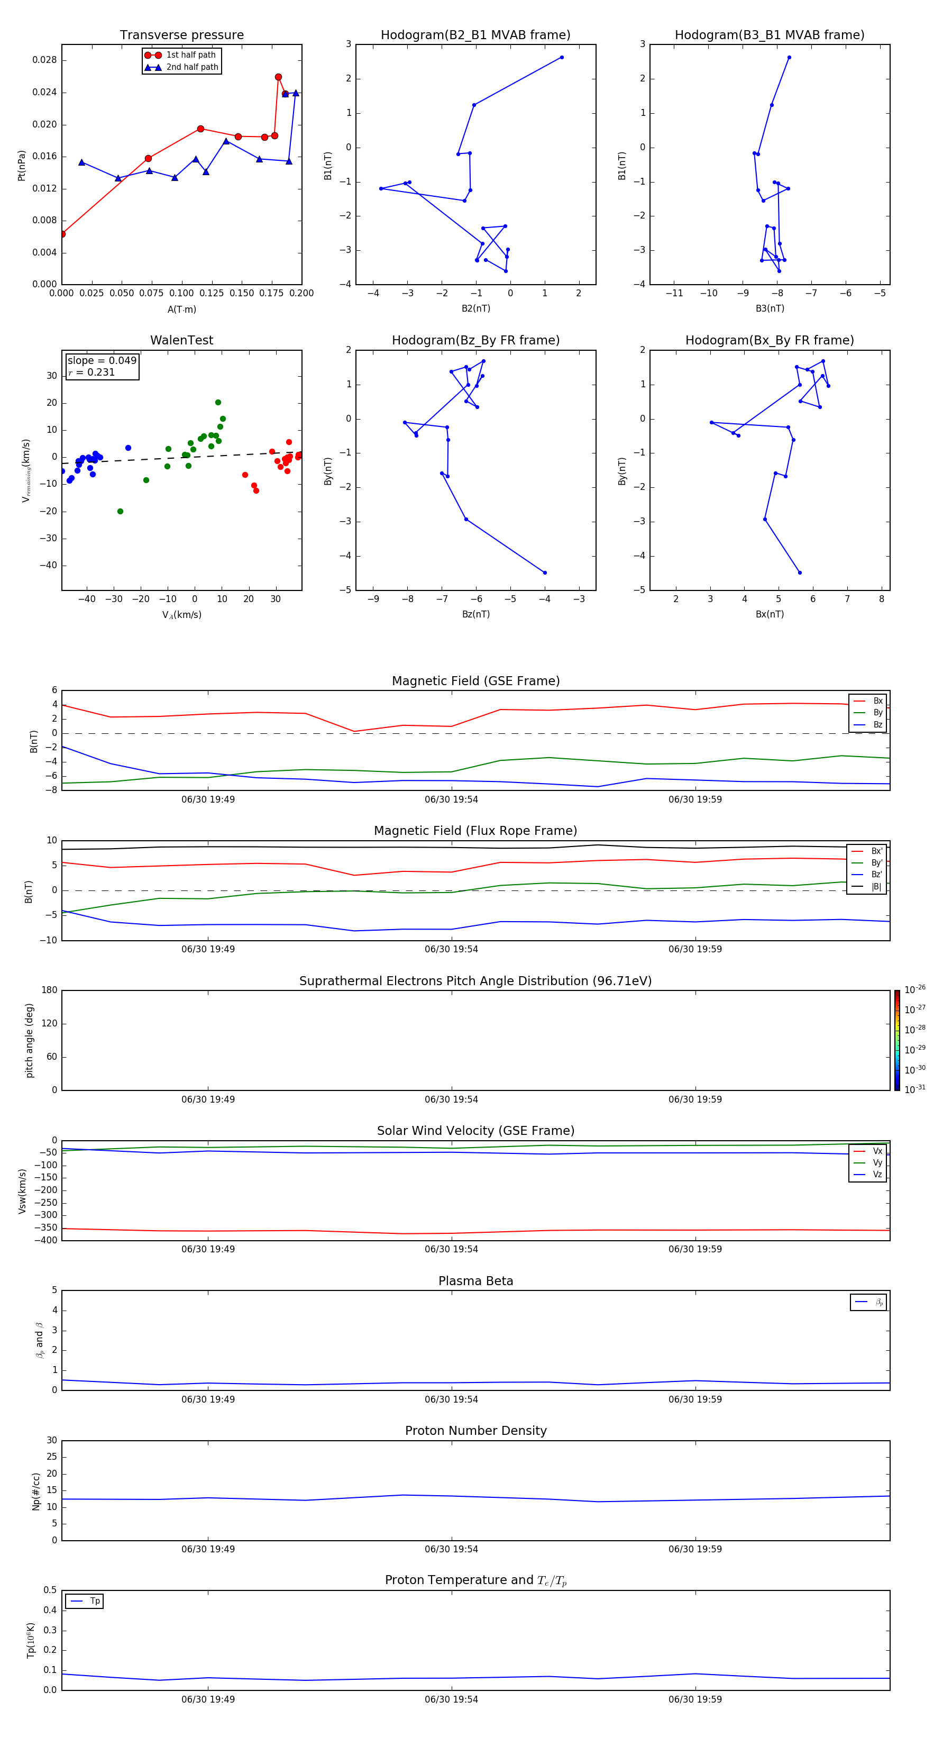
Task: Click the 'Hodogram(Bx_By FR frame)' title
Action: click(x=770, y=340)
